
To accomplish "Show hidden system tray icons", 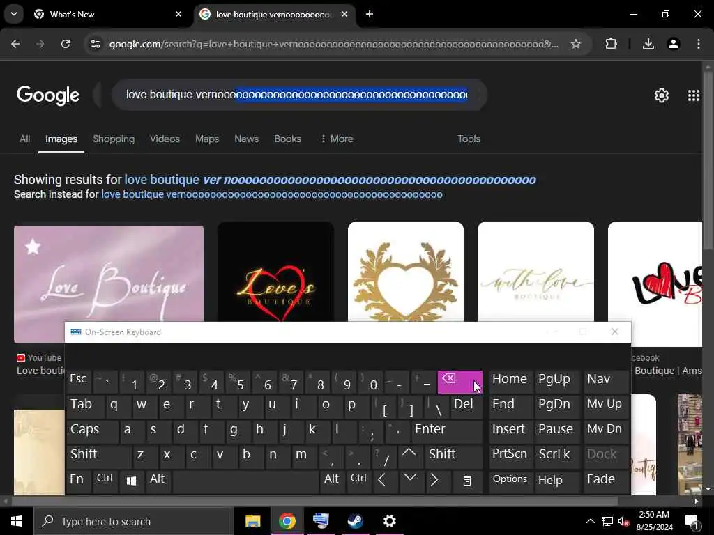I will (x=590, y=521).
